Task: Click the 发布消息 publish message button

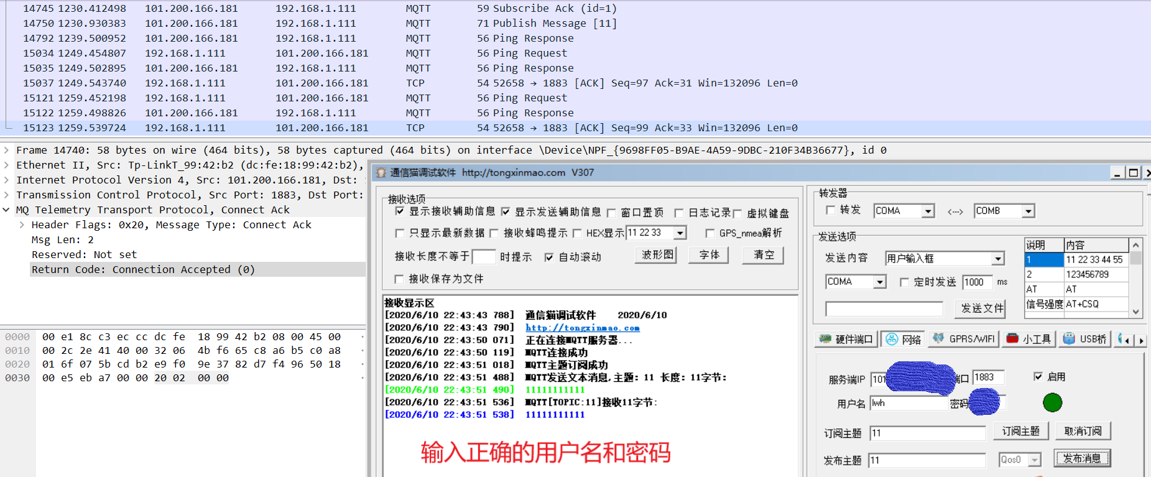Action: click(x=1082, y=458)
